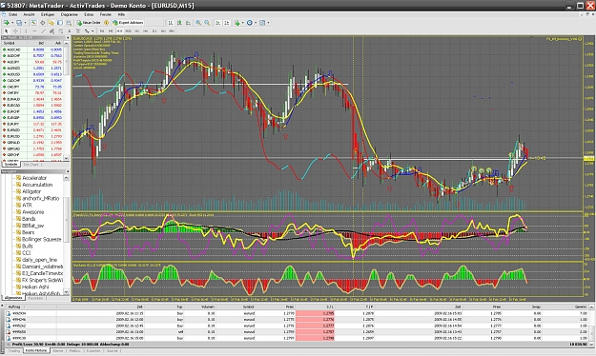Viewport: 596px width, 356px height.
Task: Open the Trading terminal tab
Action: 14,350
